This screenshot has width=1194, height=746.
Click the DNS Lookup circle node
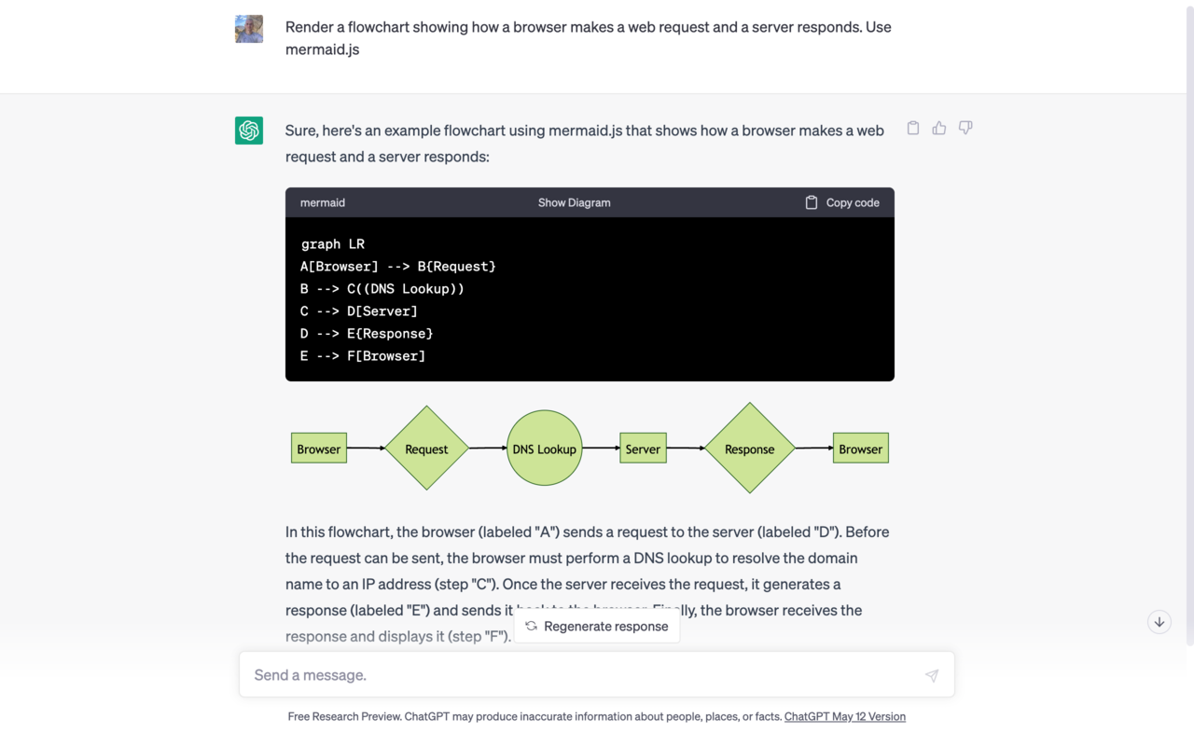click(x=545, y=449)
